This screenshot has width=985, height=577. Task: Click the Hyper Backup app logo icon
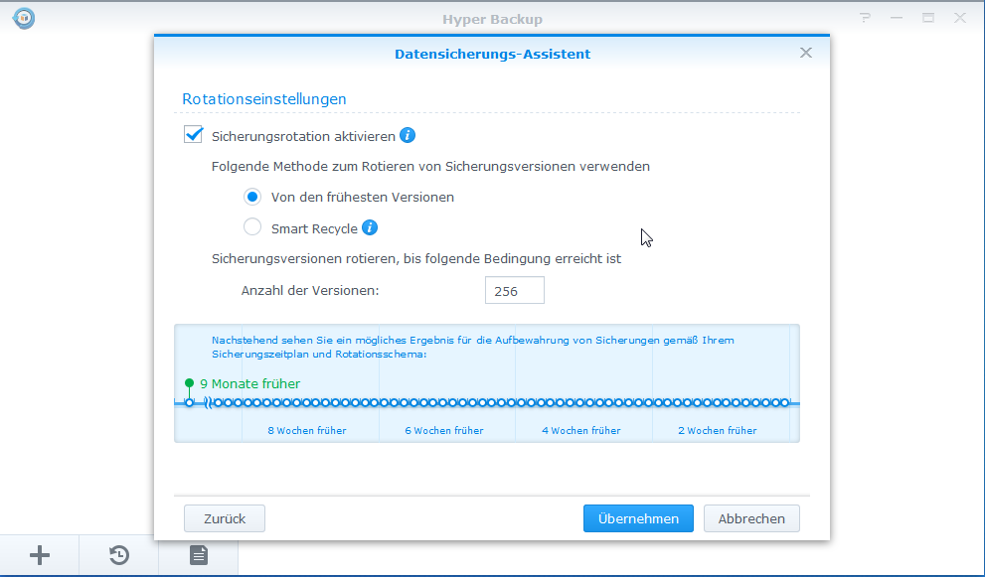24,18
